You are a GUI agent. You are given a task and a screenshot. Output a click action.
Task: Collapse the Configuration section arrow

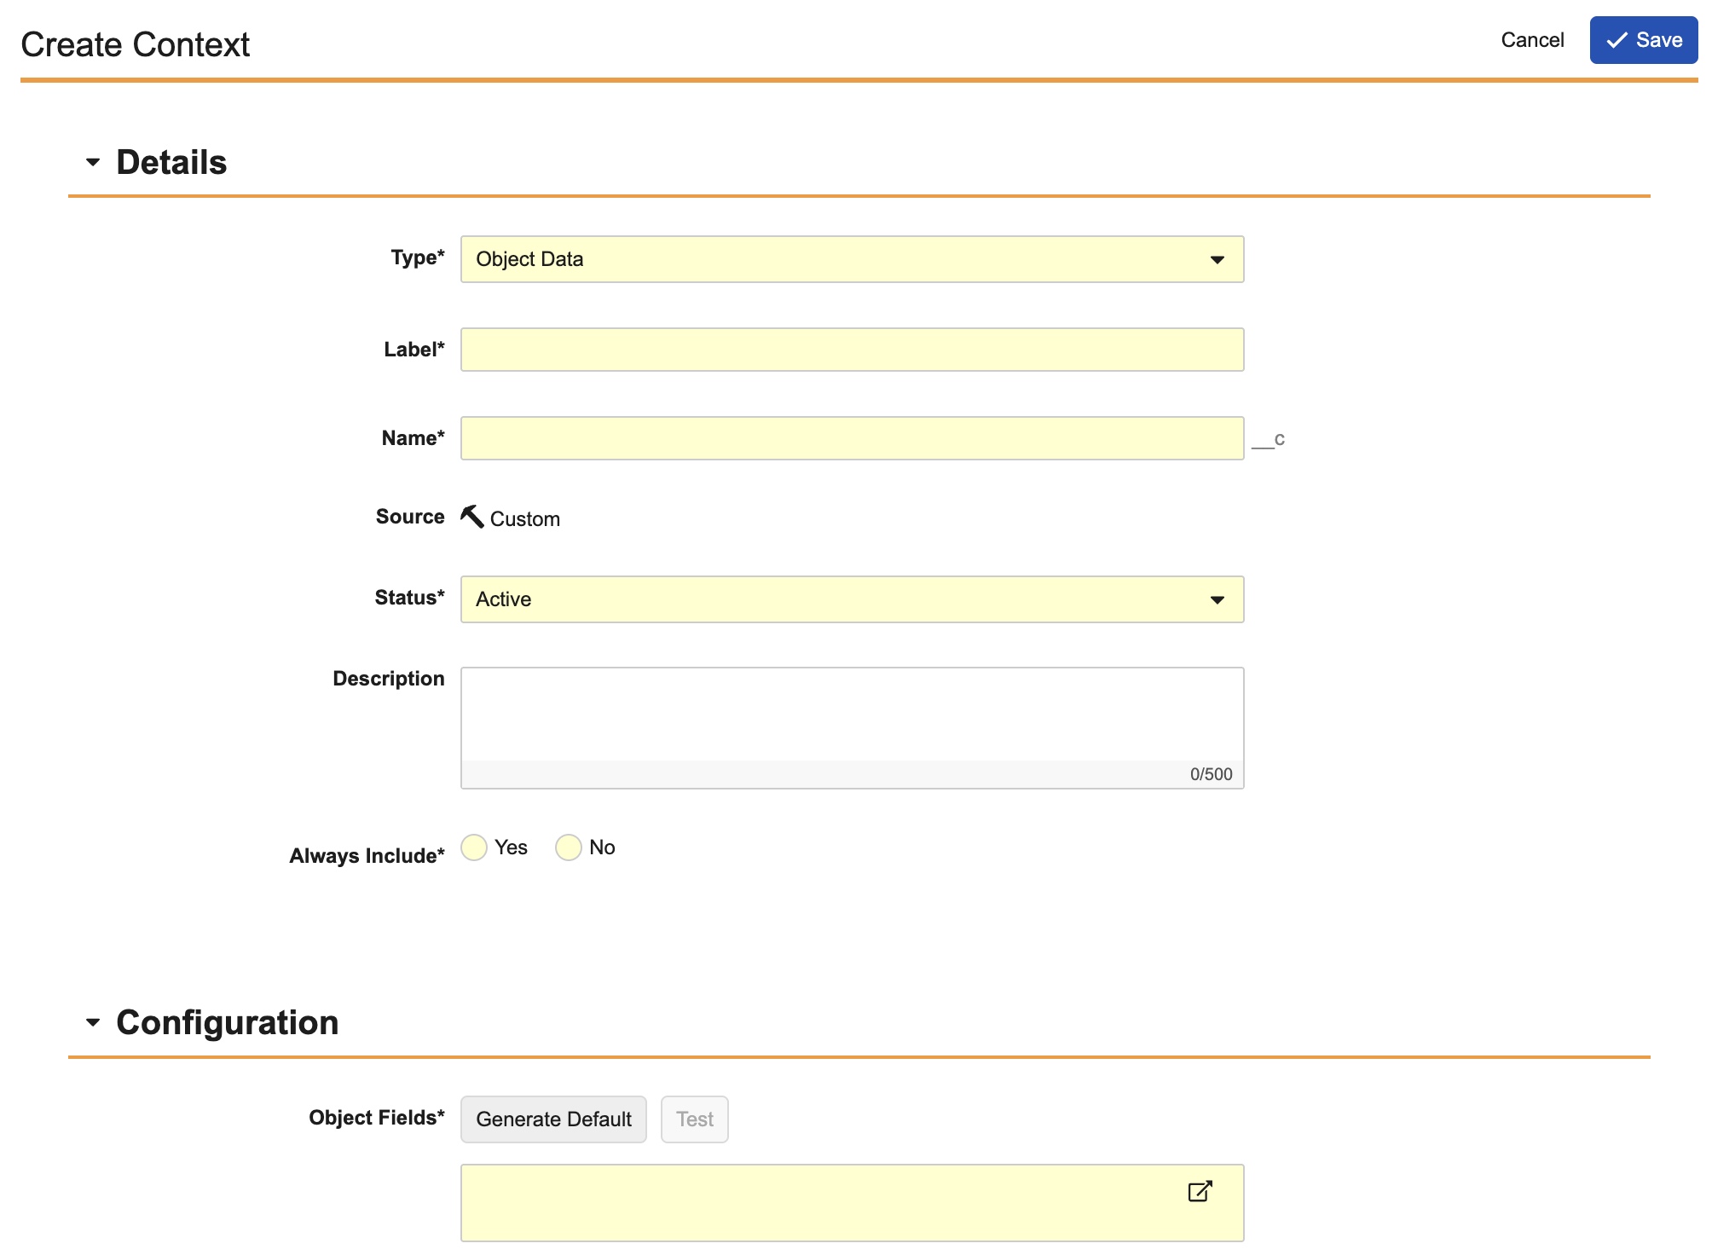coord(93,1022)
